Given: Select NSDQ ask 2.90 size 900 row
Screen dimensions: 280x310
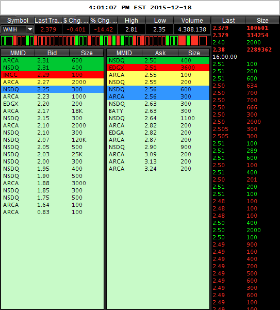Looking at the screenshot, I should 158,147.
